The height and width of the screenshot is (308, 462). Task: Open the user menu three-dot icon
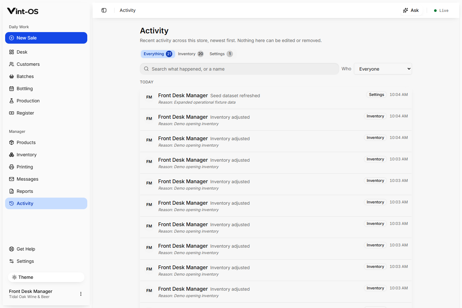81,294
